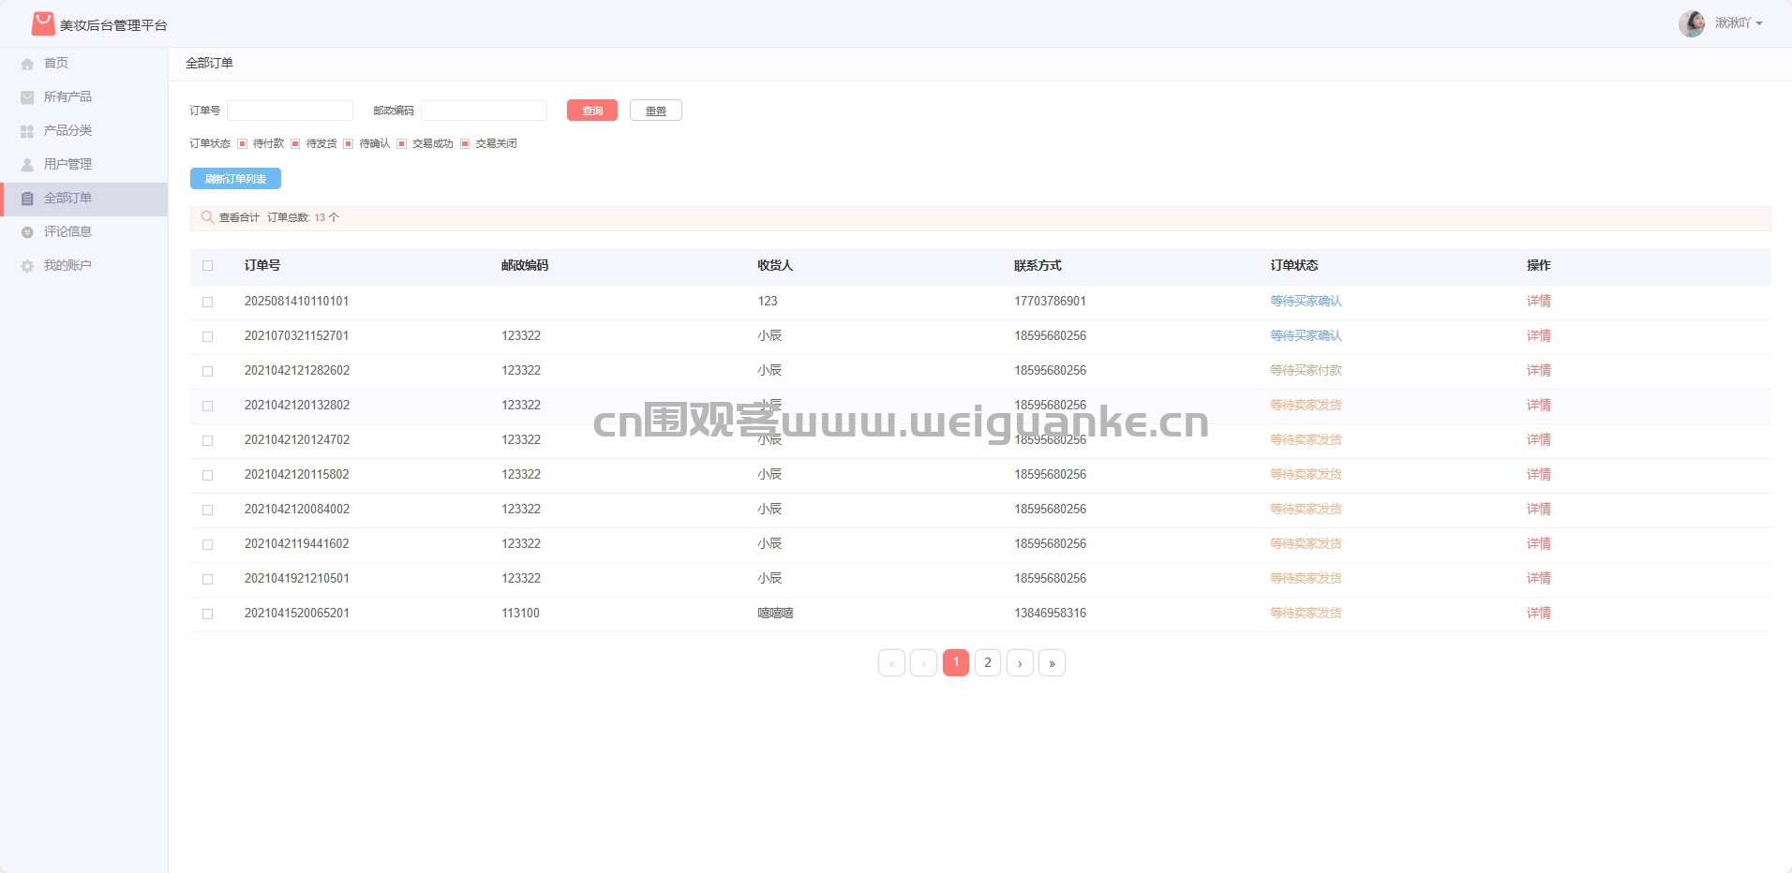Toggle the 交易成功 order status checkbox
The width and height of the screenshot is (1792, 873).
(402, 143)
